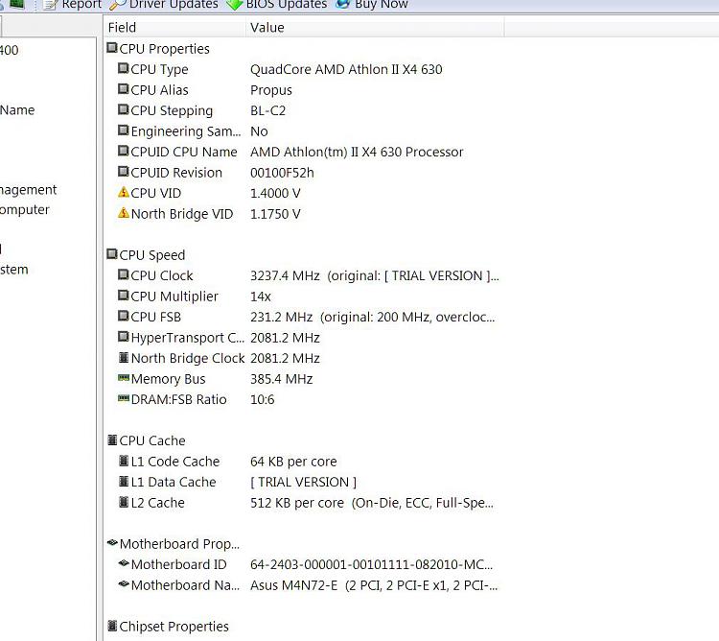Select the Motherboard Prop... heading text
The height and width of the screenshot is (641, 719).
(x=179, y=544)
